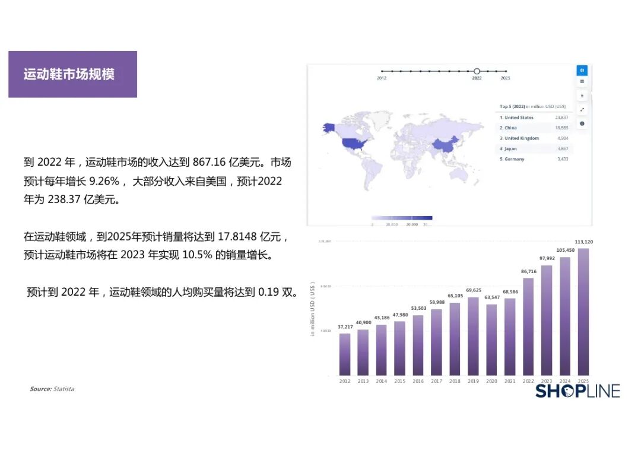Click the map color legend gradient bar
The width and height of the screenshot is (641, 453).
click(x=402, y=218)
